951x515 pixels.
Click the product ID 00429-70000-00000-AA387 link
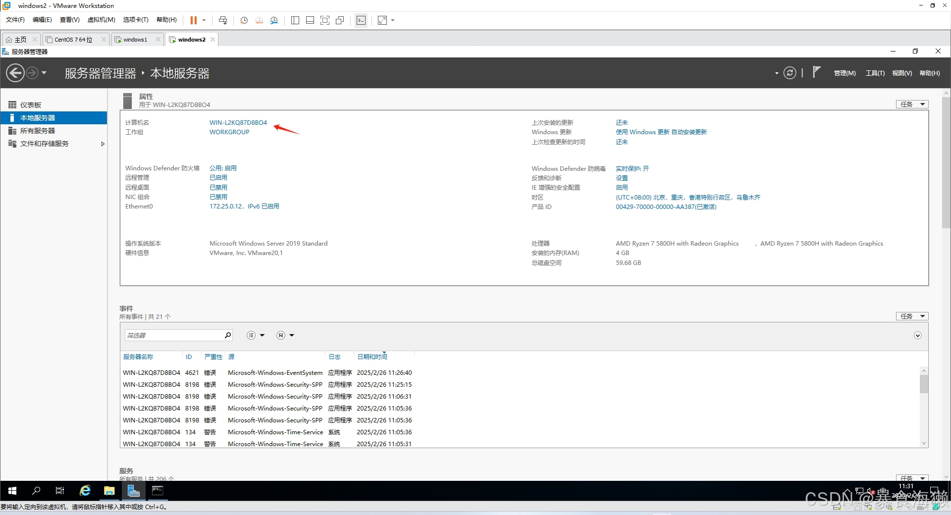tap(666, 207)
